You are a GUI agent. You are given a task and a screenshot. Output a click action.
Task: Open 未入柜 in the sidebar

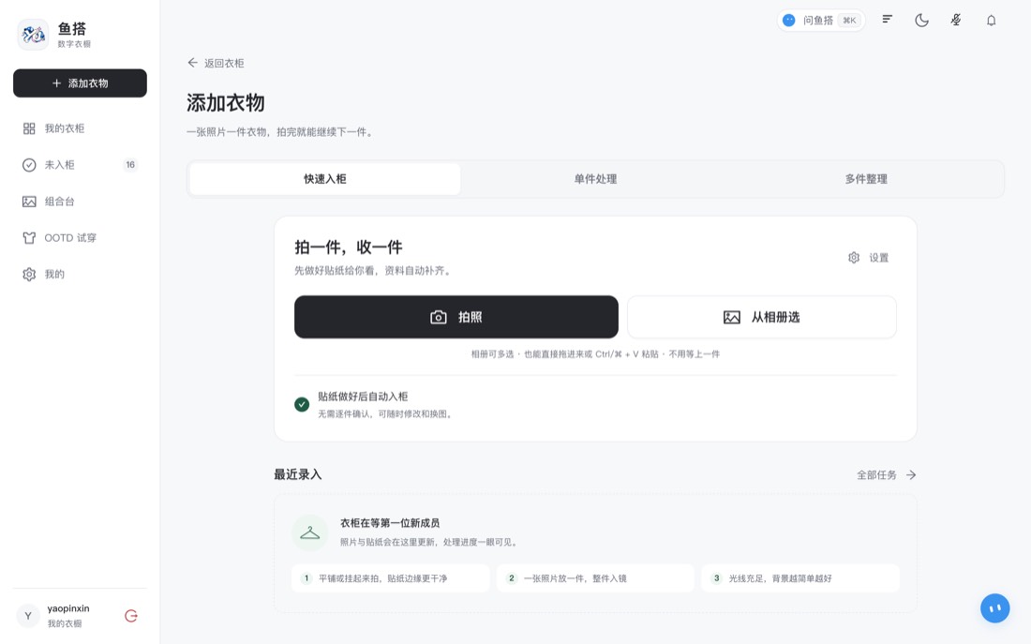81,165
